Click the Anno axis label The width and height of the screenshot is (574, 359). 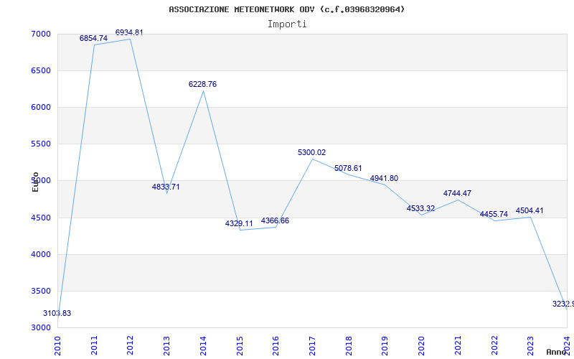click(x=555, y=352)
